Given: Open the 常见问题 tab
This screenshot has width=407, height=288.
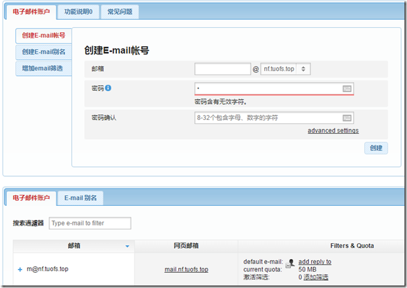Looking at the screenshot, I should (x=120, y=11).
